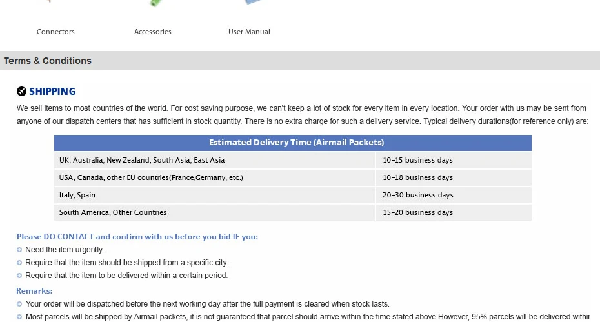Click bullet icon beside 'shipped from a specific city'
Viewport: 600px width, 322px height.
[19, 263]
